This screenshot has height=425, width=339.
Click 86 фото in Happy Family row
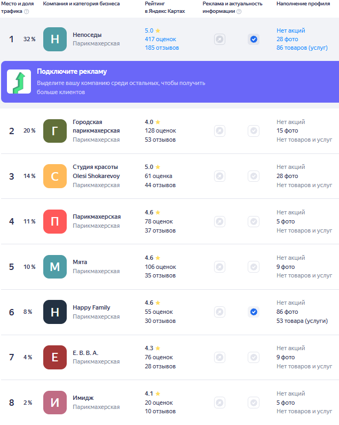pos(287,312)
